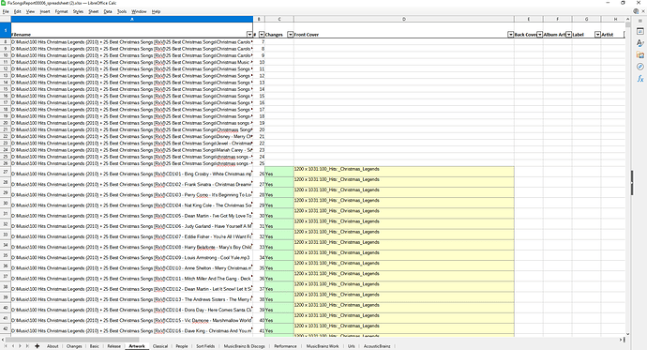The width and height of the screenshot is (647, 350).
Task: Open the Sheet menu
Action: pos(94,11)
